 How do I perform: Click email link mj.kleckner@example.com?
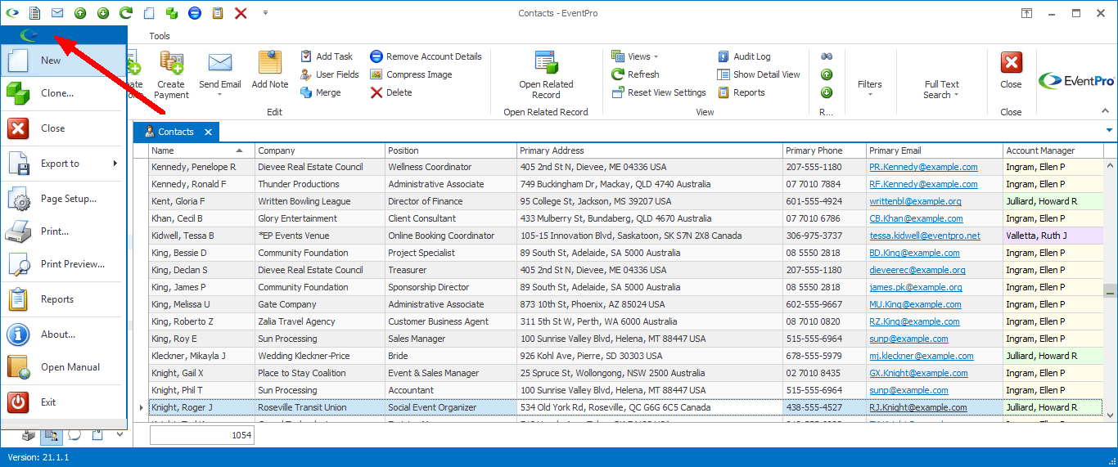click(922, 356)
